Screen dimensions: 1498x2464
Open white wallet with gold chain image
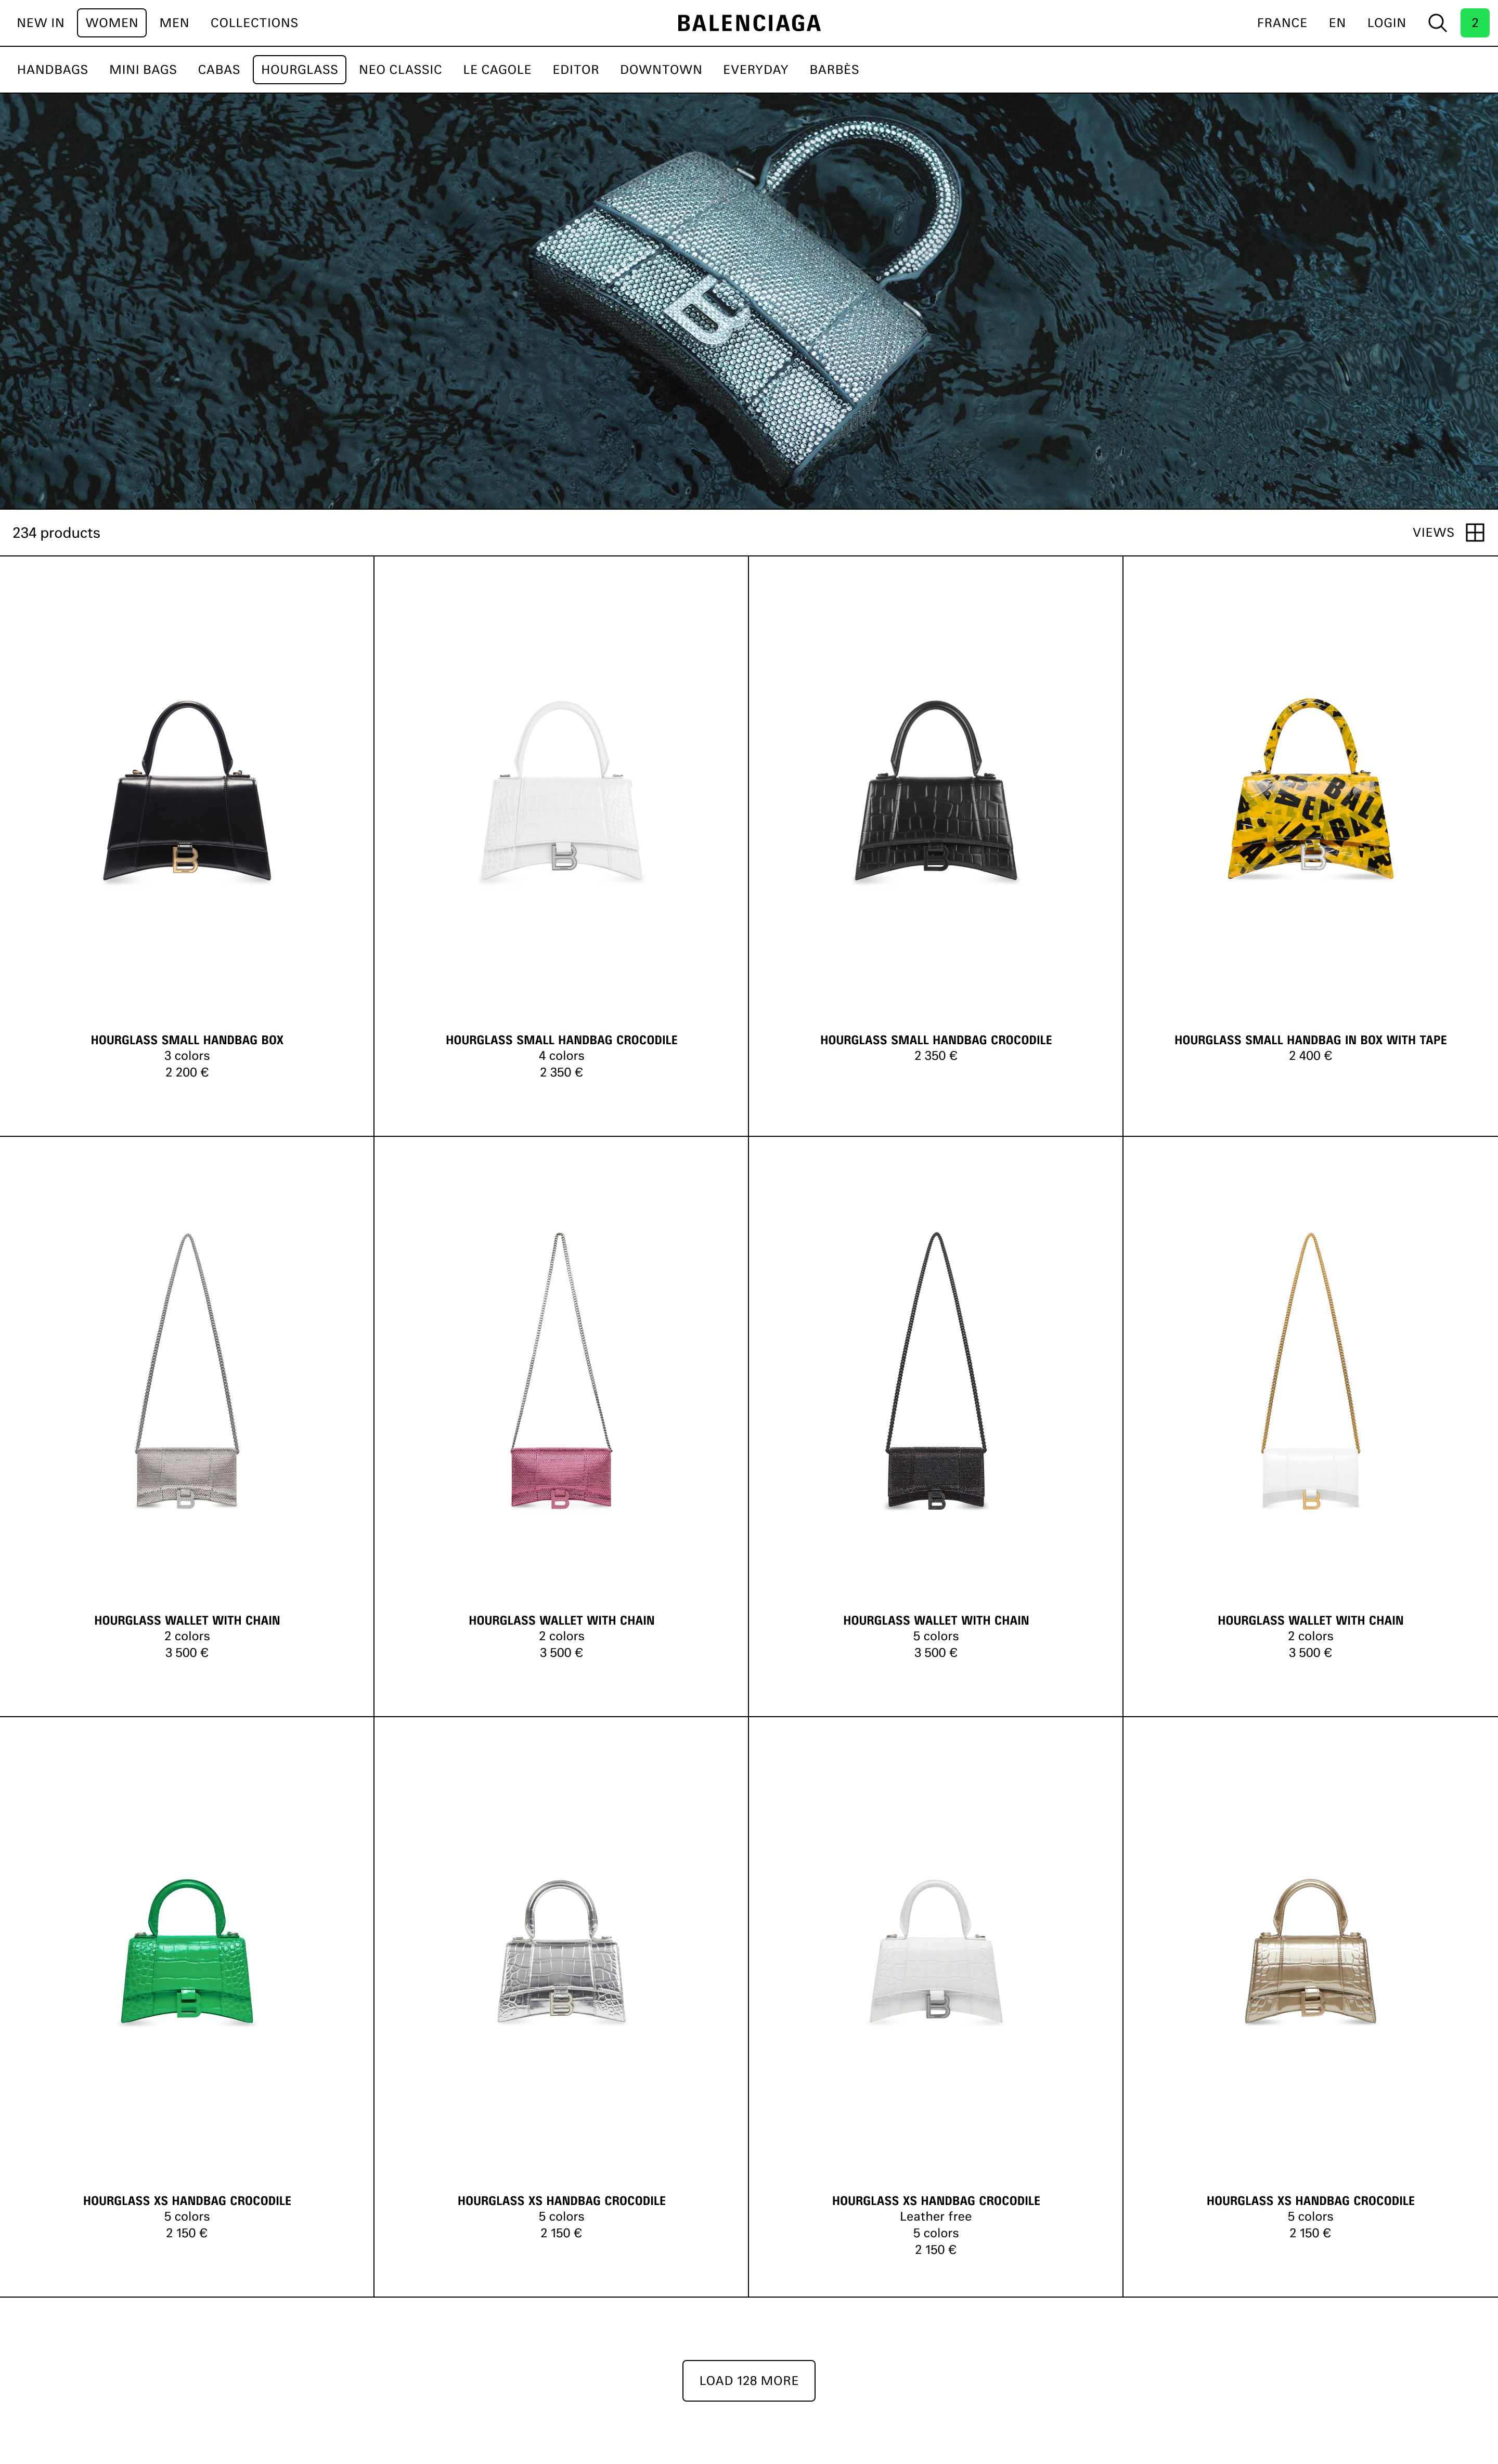point(1310,1371)
